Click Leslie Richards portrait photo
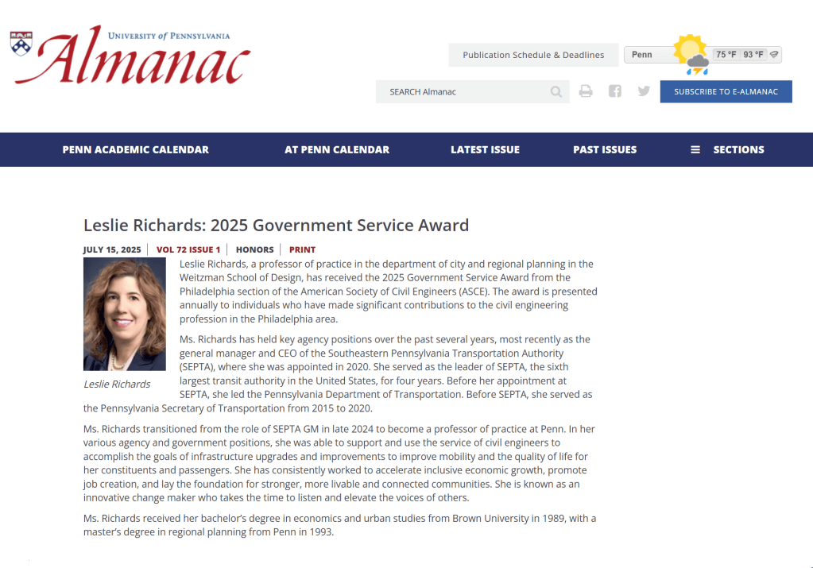Viewport: 813px width, 568px height. 125,315
